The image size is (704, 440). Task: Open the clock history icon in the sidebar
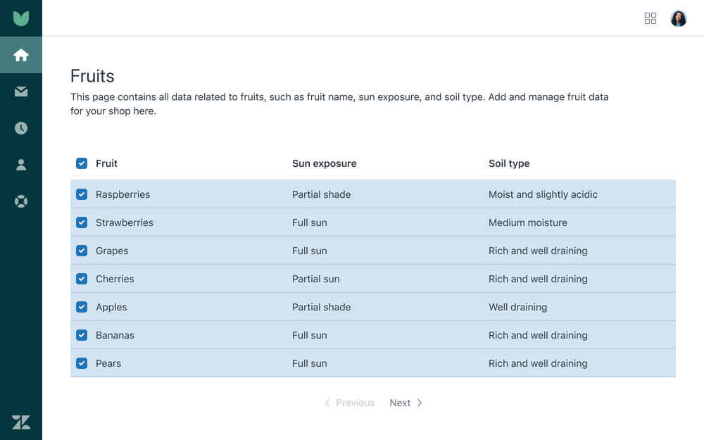(x=20, y=128)
